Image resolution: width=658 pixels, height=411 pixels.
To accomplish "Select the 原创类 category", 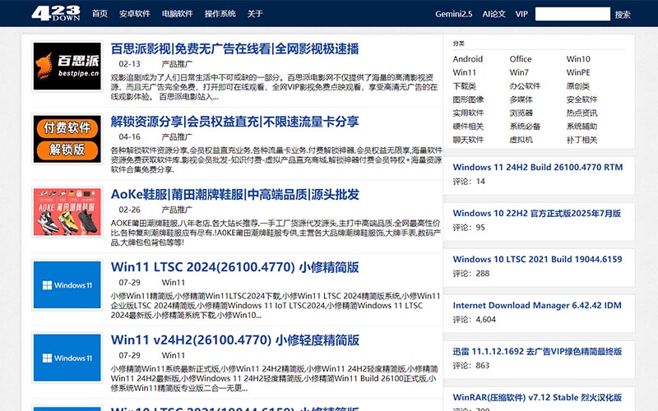I will (578, 86).
